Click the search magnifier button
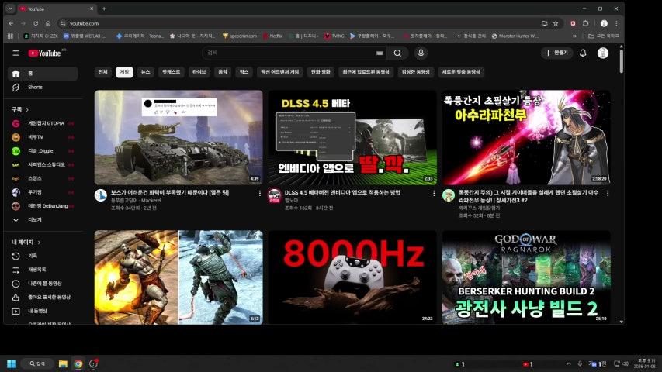The image size is (662, 372). (x=397, y=53)
